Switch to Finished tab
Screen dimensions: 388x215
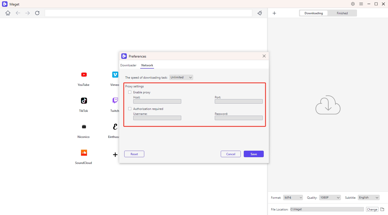[x=342, y=13]
